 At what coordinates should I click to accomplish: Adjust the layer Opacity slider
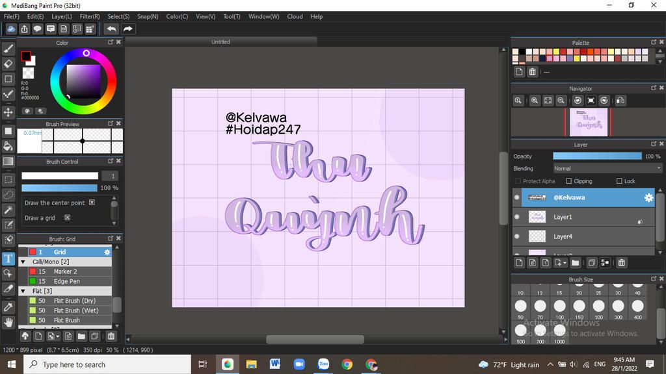click(x=597, y=156)
